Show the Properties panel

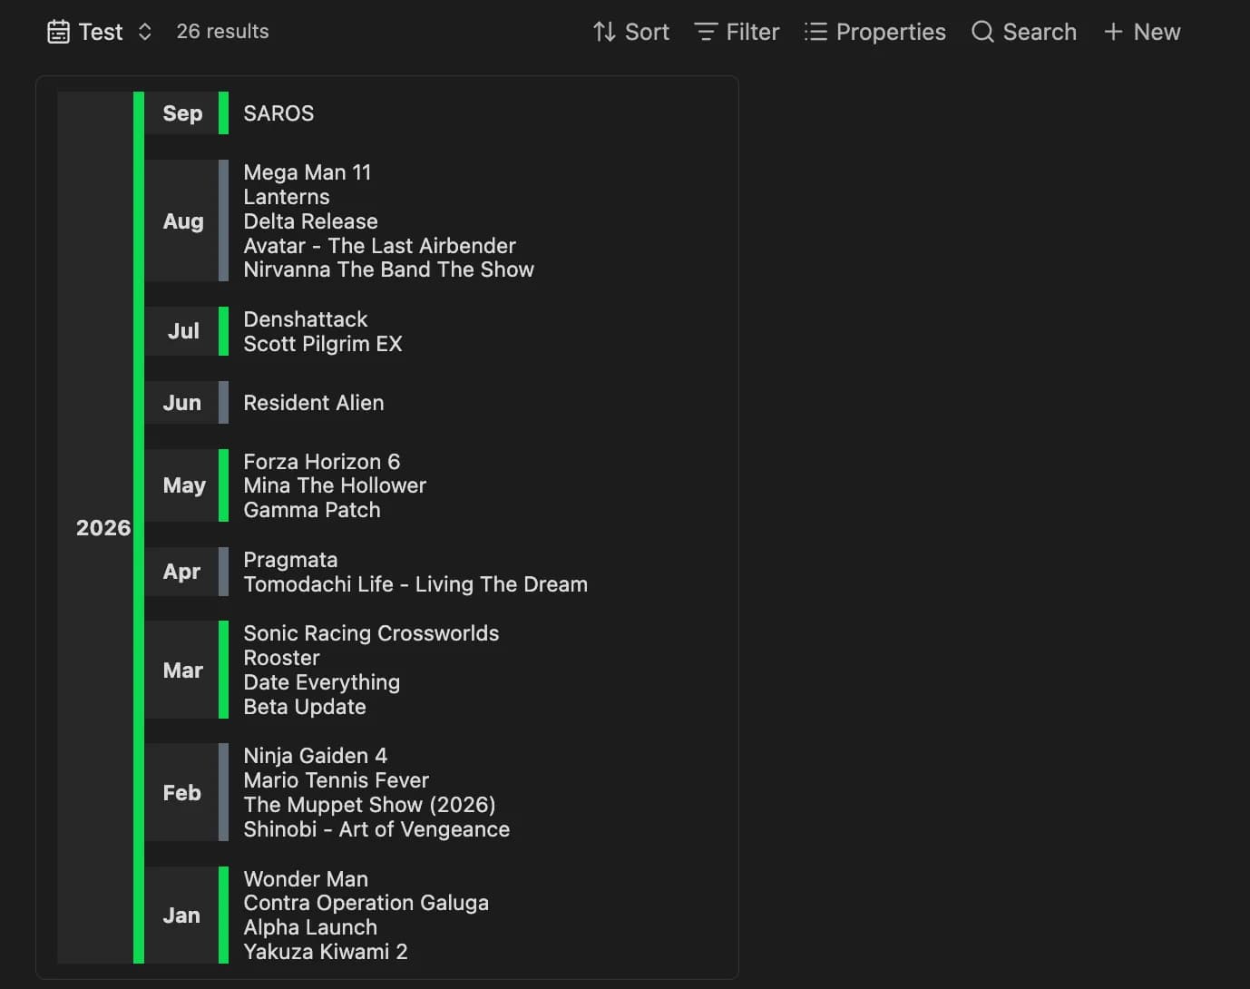tap(874, 32)
